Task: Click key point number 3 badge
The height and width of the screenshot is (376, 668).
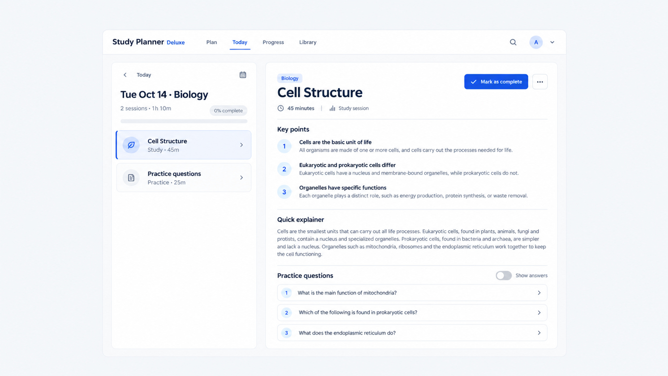Action: coord(284,192)
